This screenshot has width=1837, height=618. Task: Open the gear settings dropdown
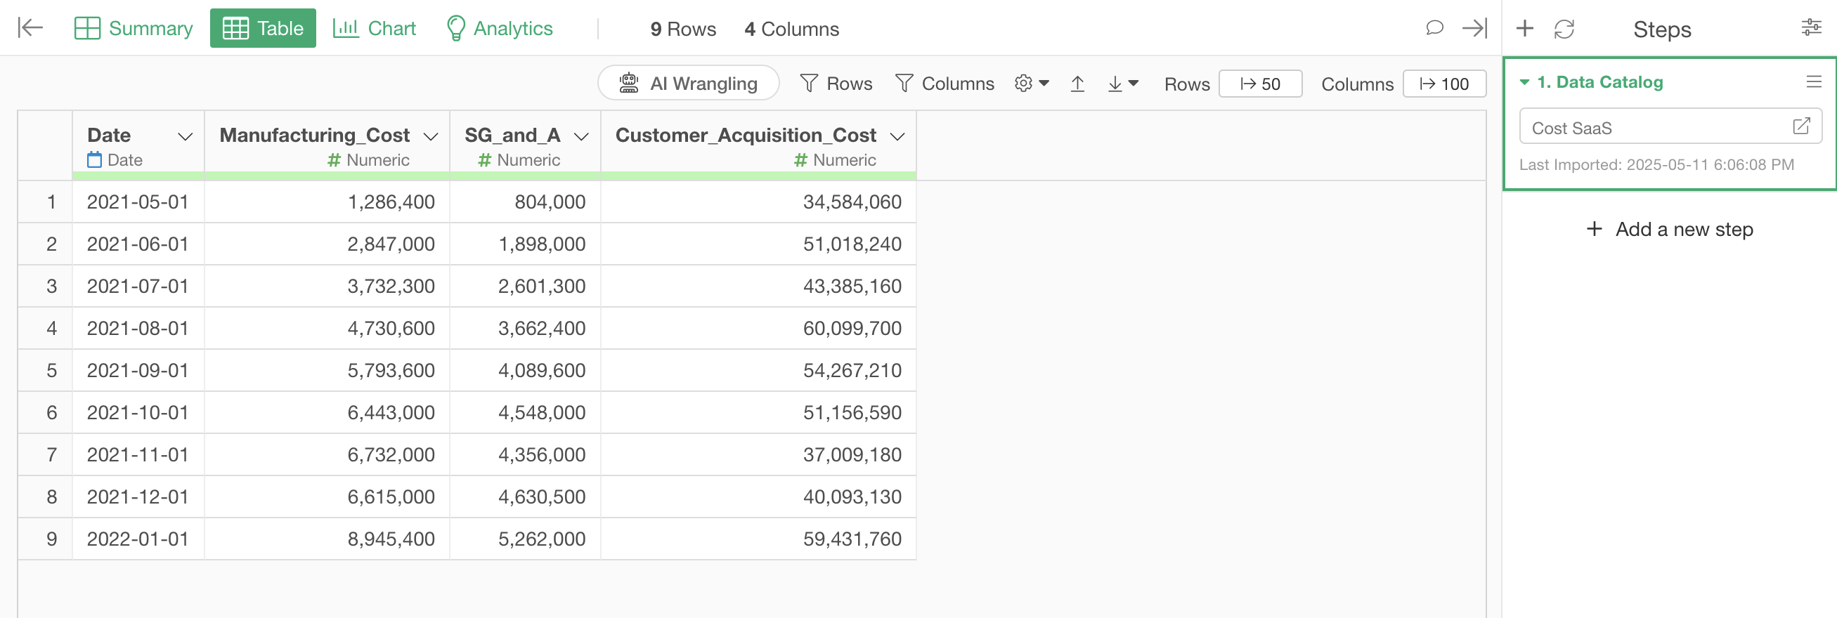[1032, 84]
